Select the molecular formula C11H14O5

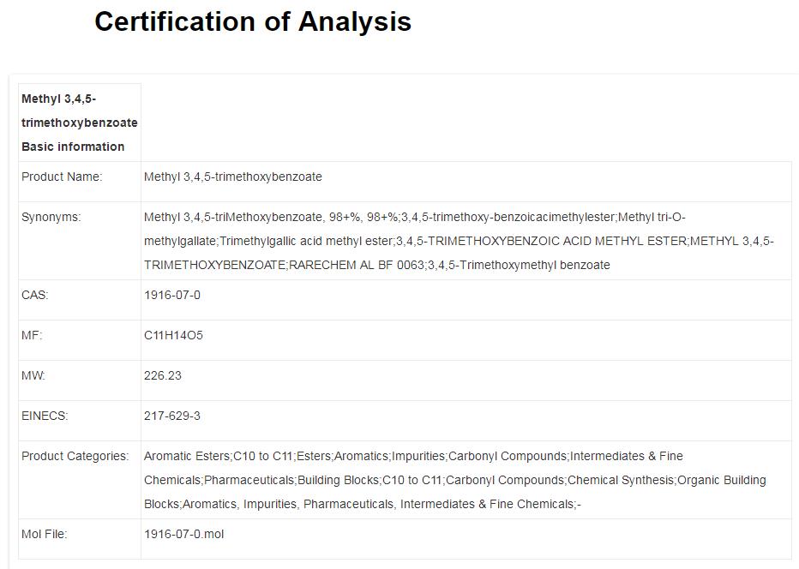[173, 335]
